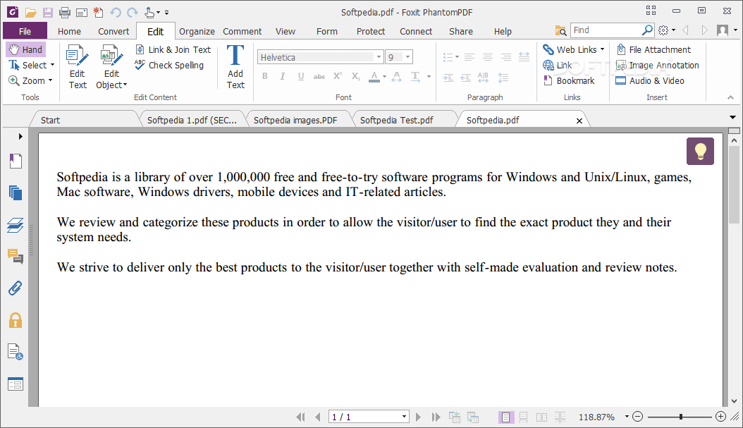Undo the last action
The height and width of the screenshot is (428, 743).
115,12
